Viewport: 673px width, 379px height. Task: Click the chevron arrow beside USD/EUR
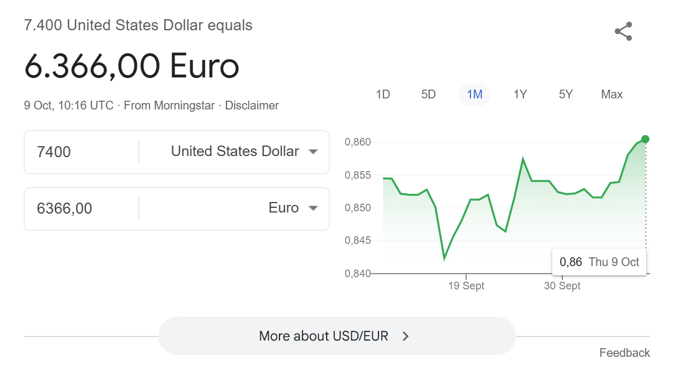(406, 336)
